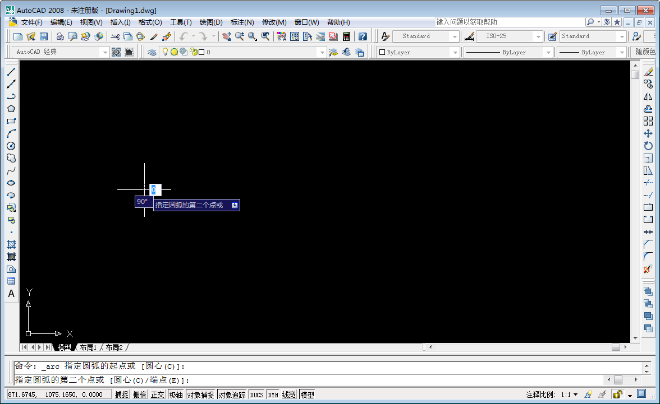Expand the ISO-25 dimension style dropdown

[537, 35]
